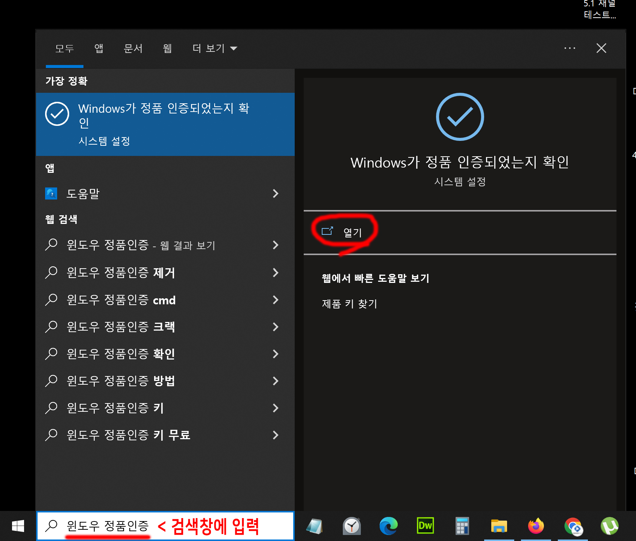Click the open-window icon beside 열기
The image size is (636, 541).
[x=327, y=231]
